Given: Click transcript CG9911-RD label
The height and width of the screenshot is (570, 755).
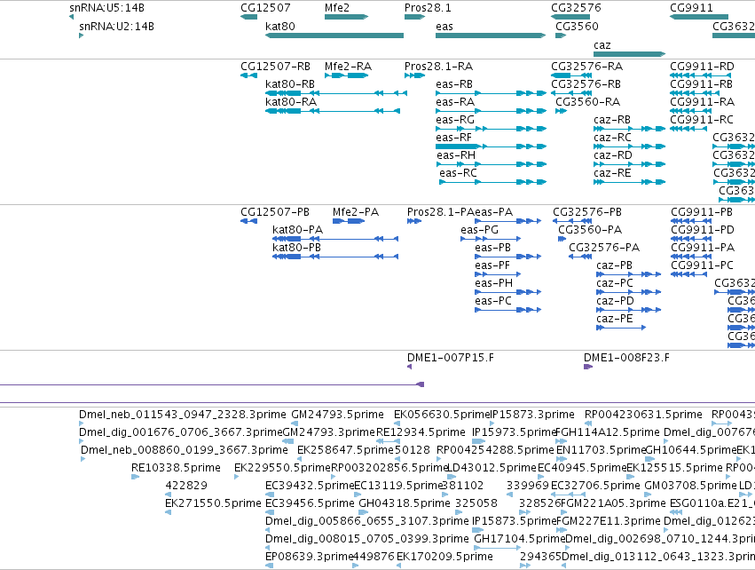Looking at the screenshot, I should (702, 67).
